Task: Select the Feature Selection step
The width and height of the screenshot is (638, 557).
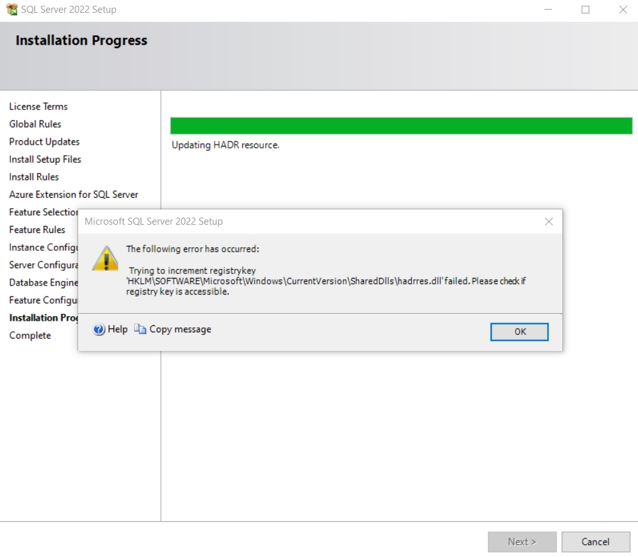Action: pos(44,212)
